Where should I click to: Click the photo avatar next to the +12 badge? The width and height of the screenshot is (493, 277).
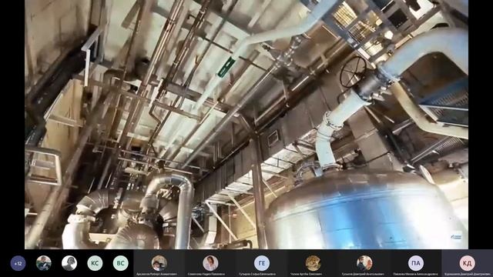click(44, 263)
